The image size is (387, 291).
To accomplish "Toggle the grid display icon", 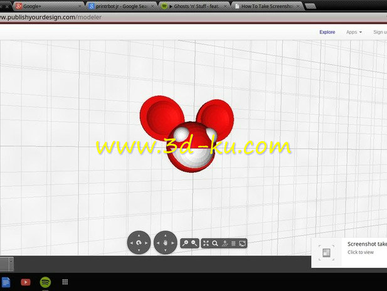I will coord(233,243).
